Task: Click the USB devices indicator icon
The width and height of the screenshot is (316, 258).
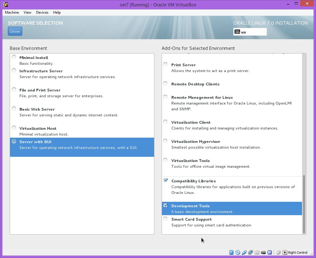Action: [244, 252]
